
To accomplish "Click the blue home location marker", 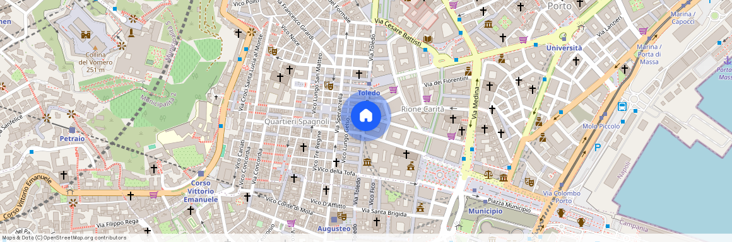I will coord(366,115).
